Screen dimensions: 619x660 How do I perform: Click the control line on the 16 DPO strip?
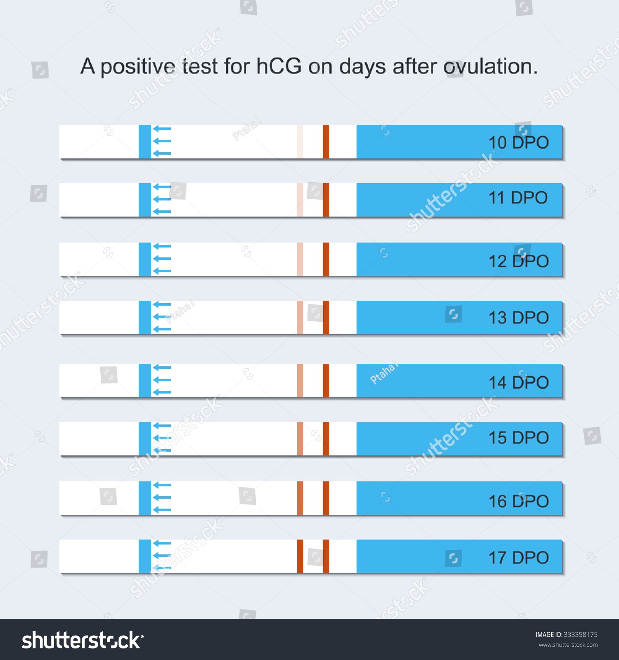pyautogui.click(x=326, y=498)
